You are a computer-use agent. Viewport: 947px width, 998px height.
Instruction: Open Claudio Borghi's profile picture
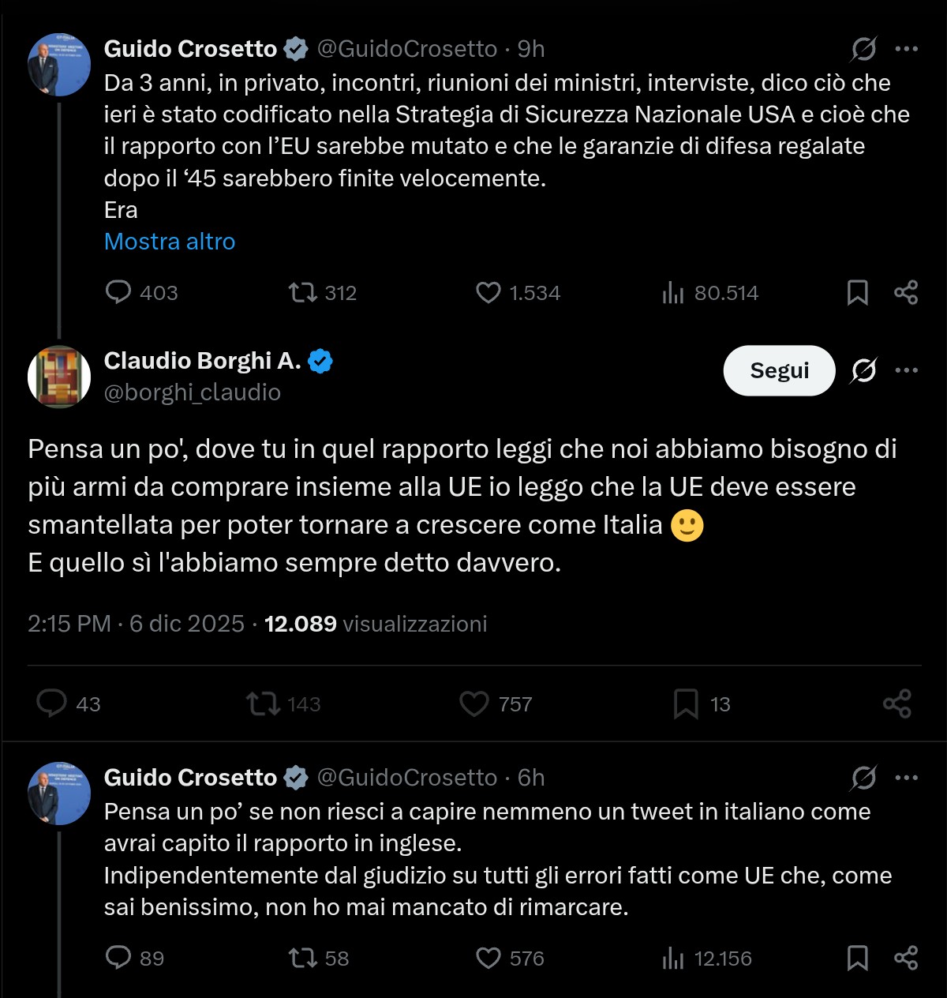[58, 377]
